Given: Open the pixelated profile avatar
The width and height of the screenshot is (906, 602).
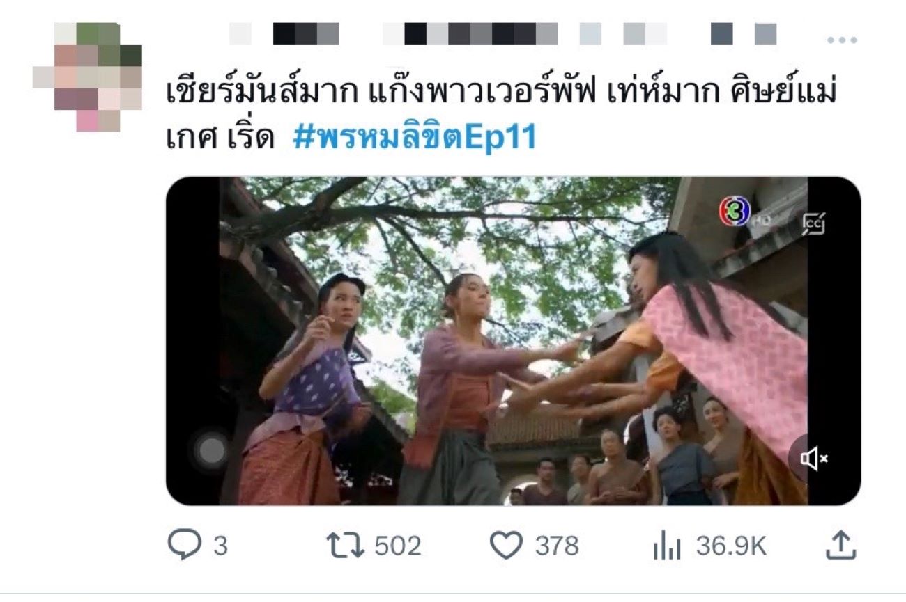Looking at the screenshot, I should 87,77.
